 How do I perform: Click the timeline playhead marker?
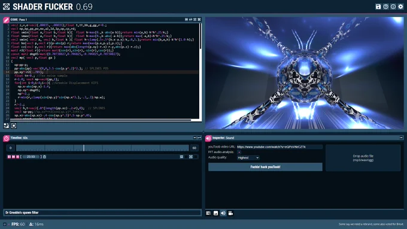[x=84, y=148]
